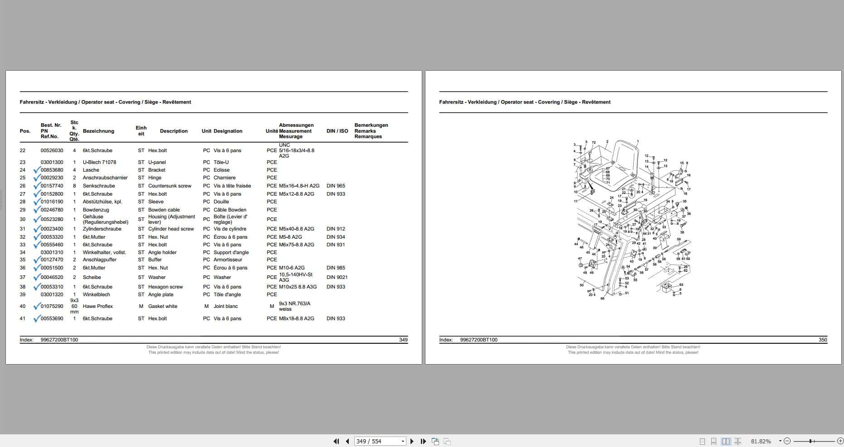Click the checkmark beside part 00157740
Screen dimensions: 844x447
point(37,186)
